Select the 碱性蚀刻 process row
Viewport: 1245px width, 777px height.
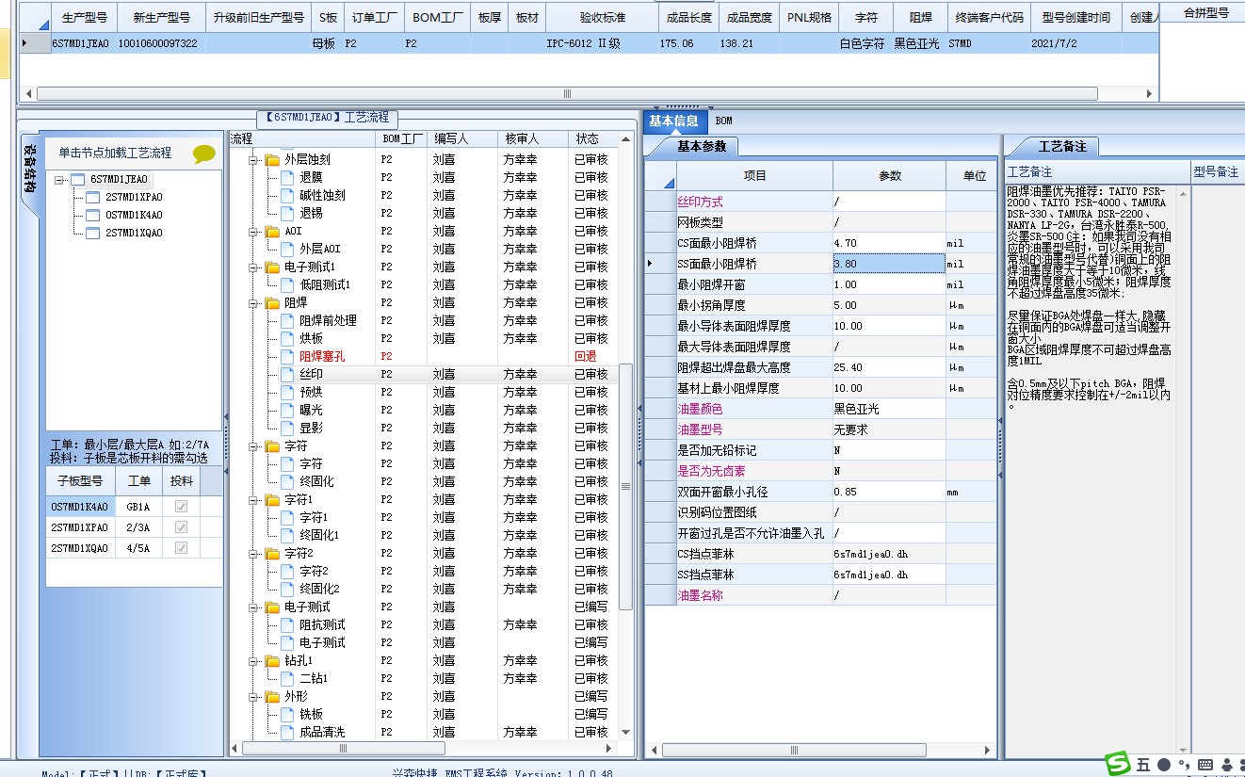424,196
